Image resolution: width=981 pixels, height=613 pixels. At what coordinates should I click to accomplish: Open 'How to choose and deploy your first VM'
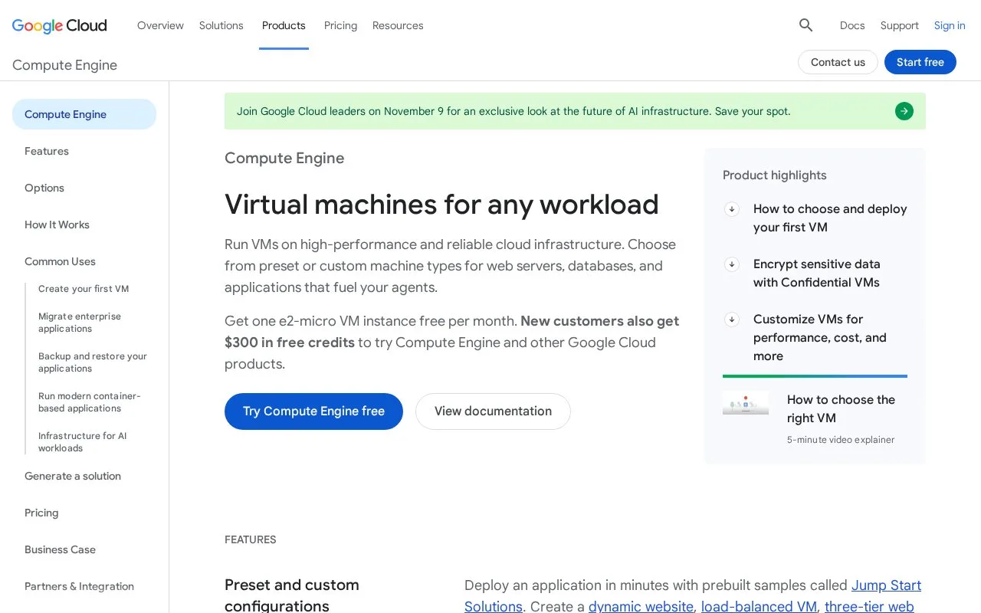pyautogui.click(x=830, y=218)
